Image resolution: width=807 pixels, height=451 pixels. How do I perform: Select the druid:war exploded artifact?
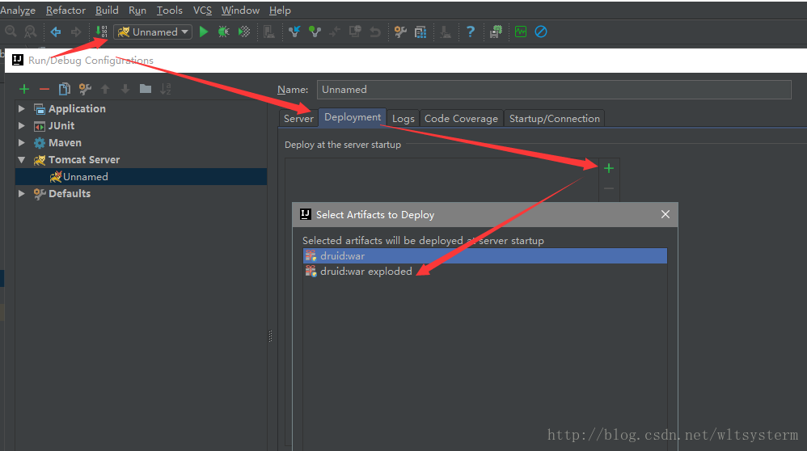click(485, 271)
